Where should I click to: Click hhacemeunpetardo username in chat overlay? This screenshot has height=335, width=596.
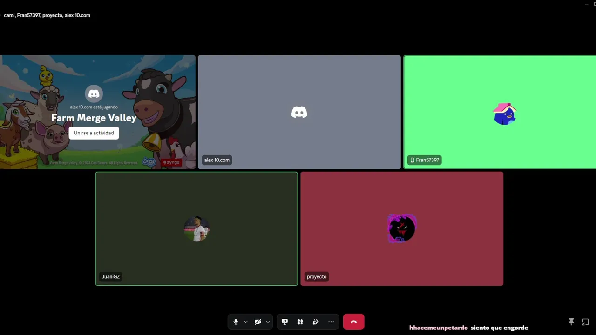point(439,328)
